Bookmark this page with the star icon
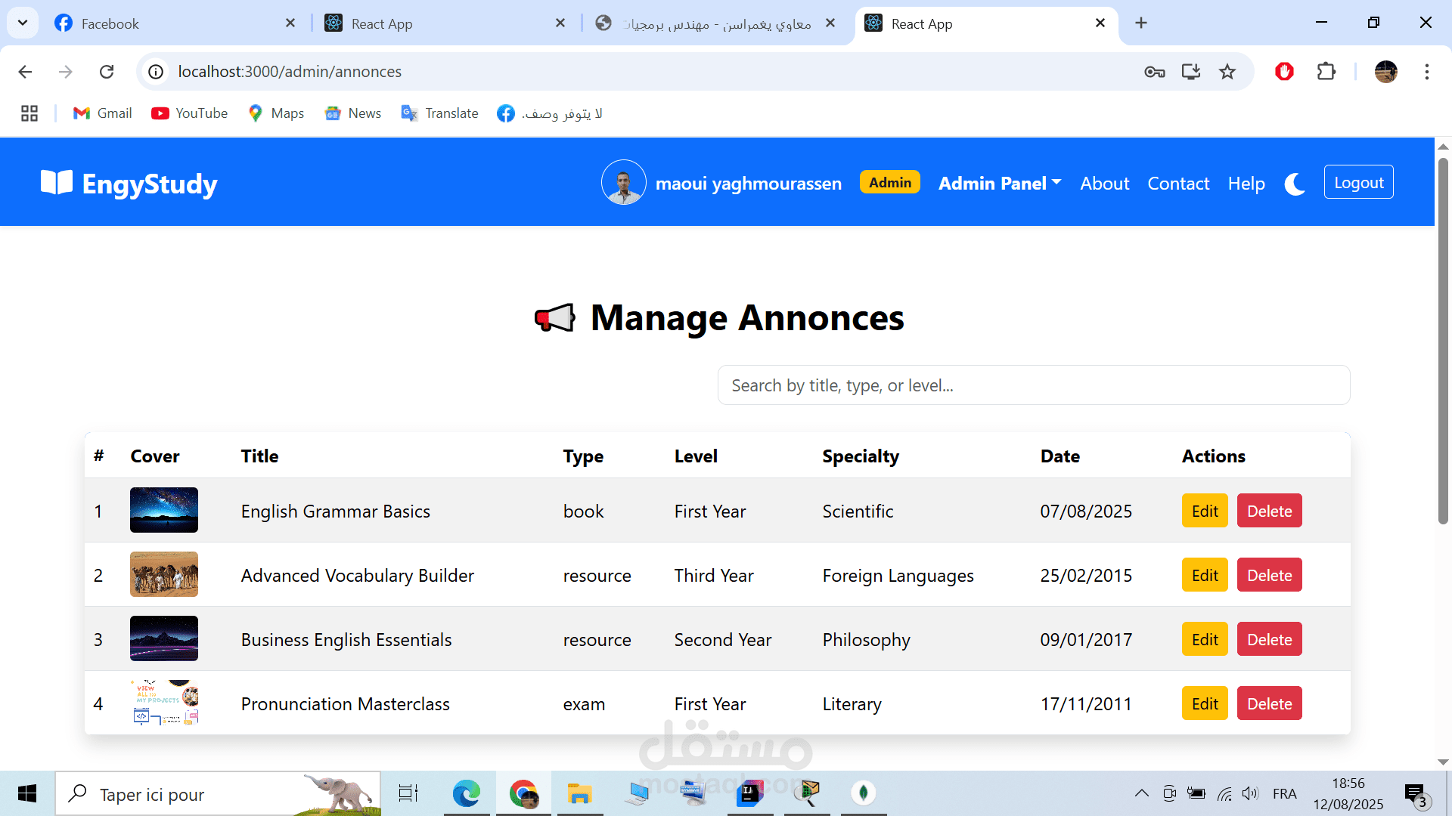The width and height of the screenshot is (1452, 816). click(1227, 72)
